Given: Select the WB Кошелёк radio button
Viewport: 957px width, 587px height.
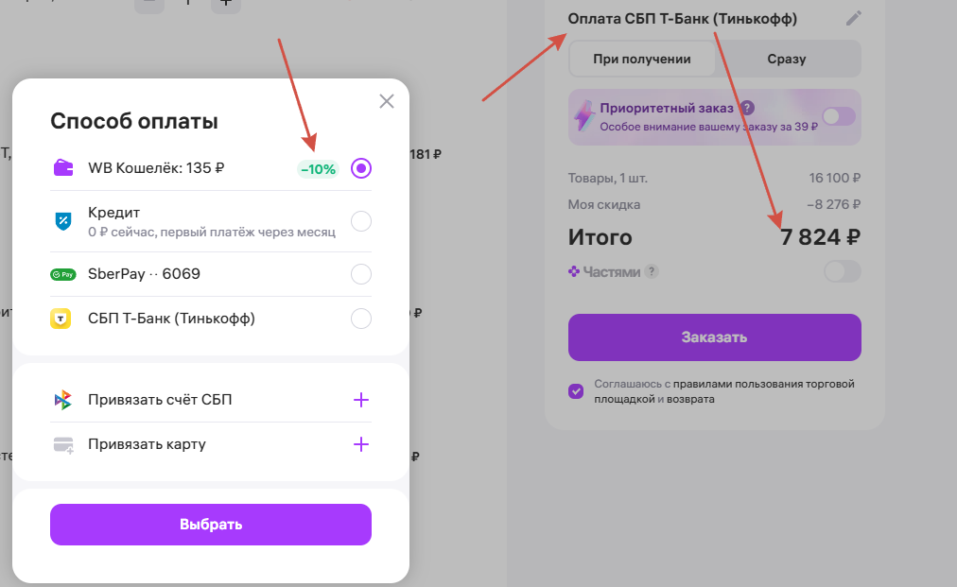Looking at the screenshot, I should tap(360, 168).
